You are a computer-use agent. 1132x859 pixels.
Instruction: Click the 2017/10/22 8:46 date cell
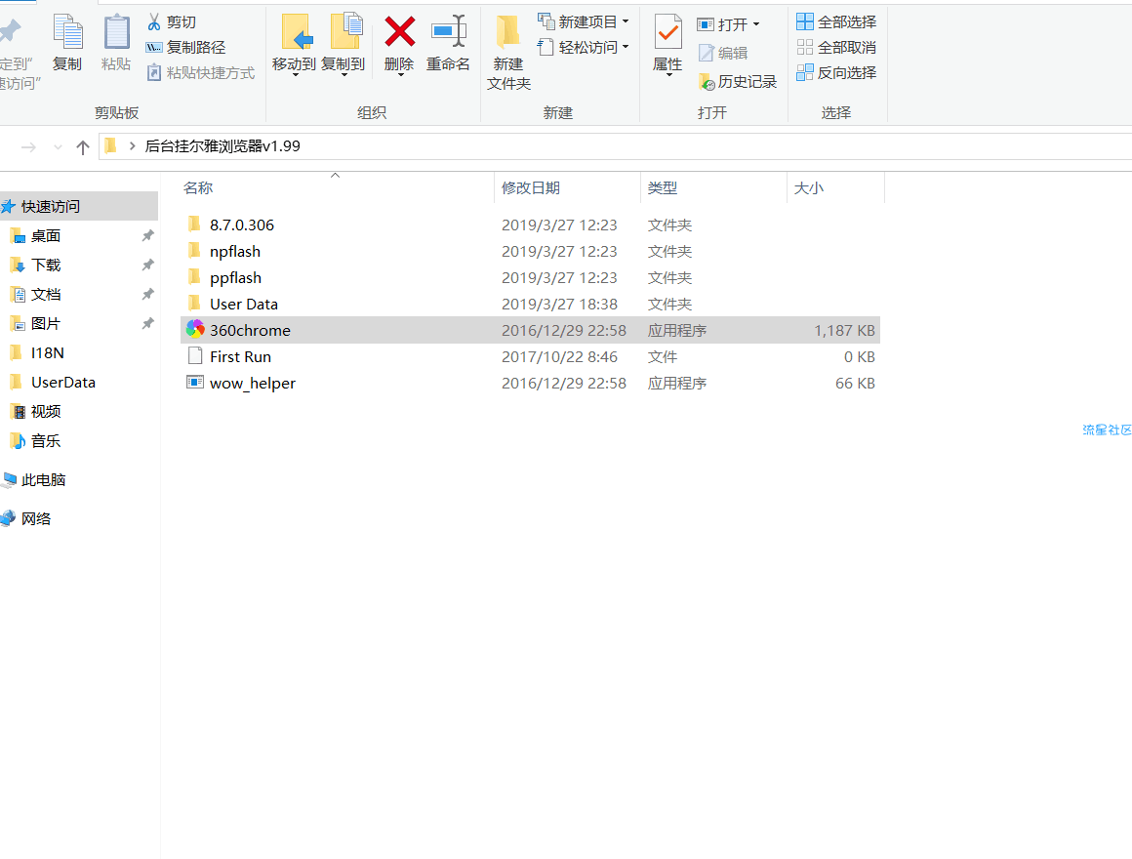click(x=559, y=356)
